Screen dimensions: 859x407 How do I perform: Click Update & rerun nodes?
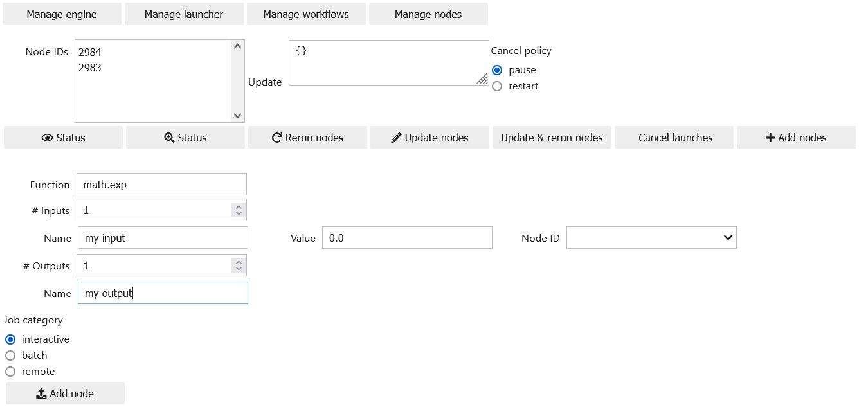click(552, 138)
